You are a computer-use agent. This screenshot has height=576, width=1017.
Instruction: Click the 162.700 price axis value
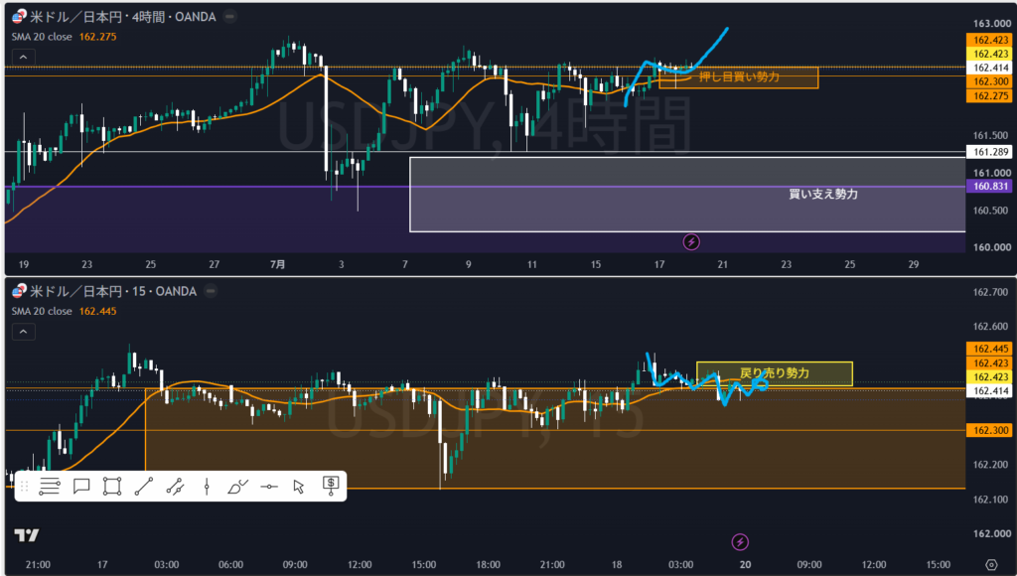point(990,292)
